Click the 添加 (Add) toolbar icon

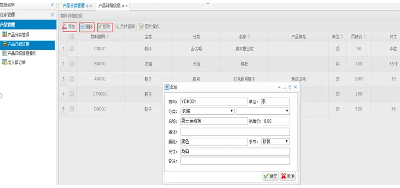[x=69, y=27]
